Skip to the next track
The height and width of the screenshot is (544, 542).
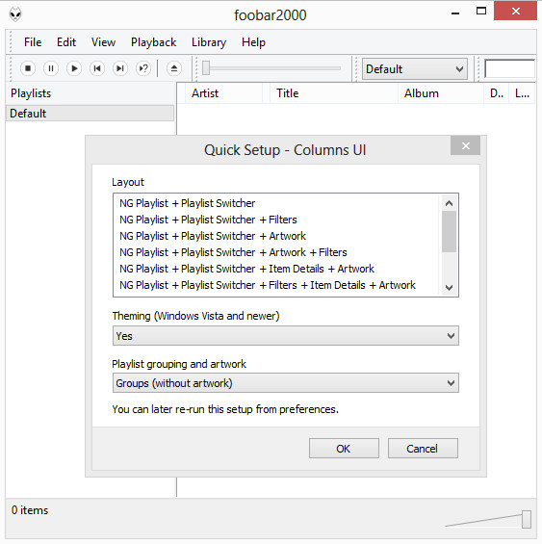(x=120, y=68)
